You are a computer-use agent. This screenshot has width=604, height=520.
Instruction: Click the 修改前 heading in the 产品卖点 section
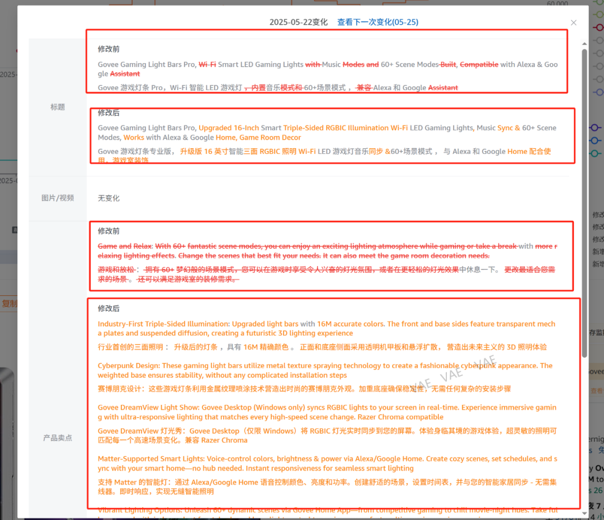point(108,231)
